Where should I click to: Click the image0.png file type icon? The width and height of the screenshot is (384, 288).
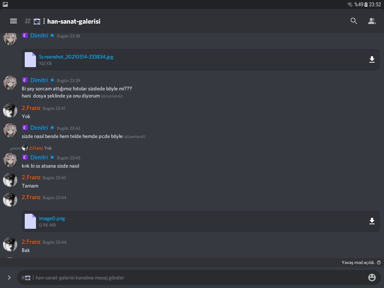[30, 221]
